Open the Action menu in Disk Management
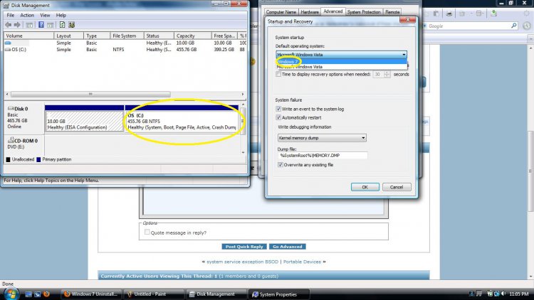This screenshot has width=534, height=300. [x=27, y=16]
